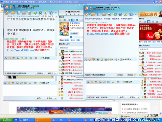The height and width of the screenshot is (122, 162).
Task: Select highlighted 群动态 tab icon in 丹东 panel
Action: click(x=73, y=20)
